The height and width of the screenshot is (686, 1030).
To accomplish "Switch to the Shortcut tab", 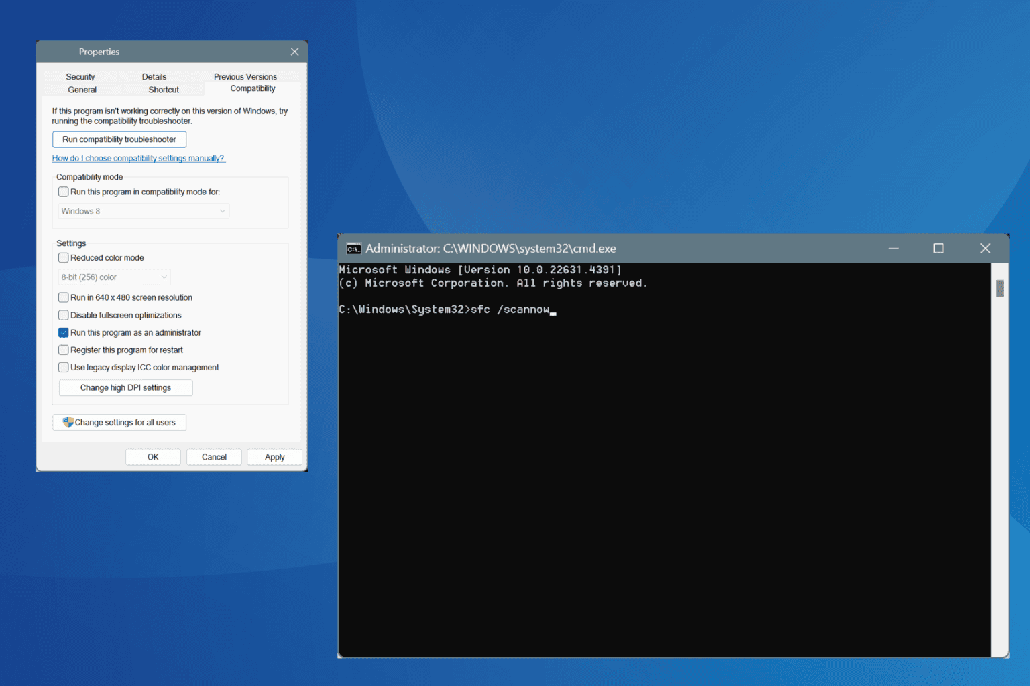I will (164, 90).
